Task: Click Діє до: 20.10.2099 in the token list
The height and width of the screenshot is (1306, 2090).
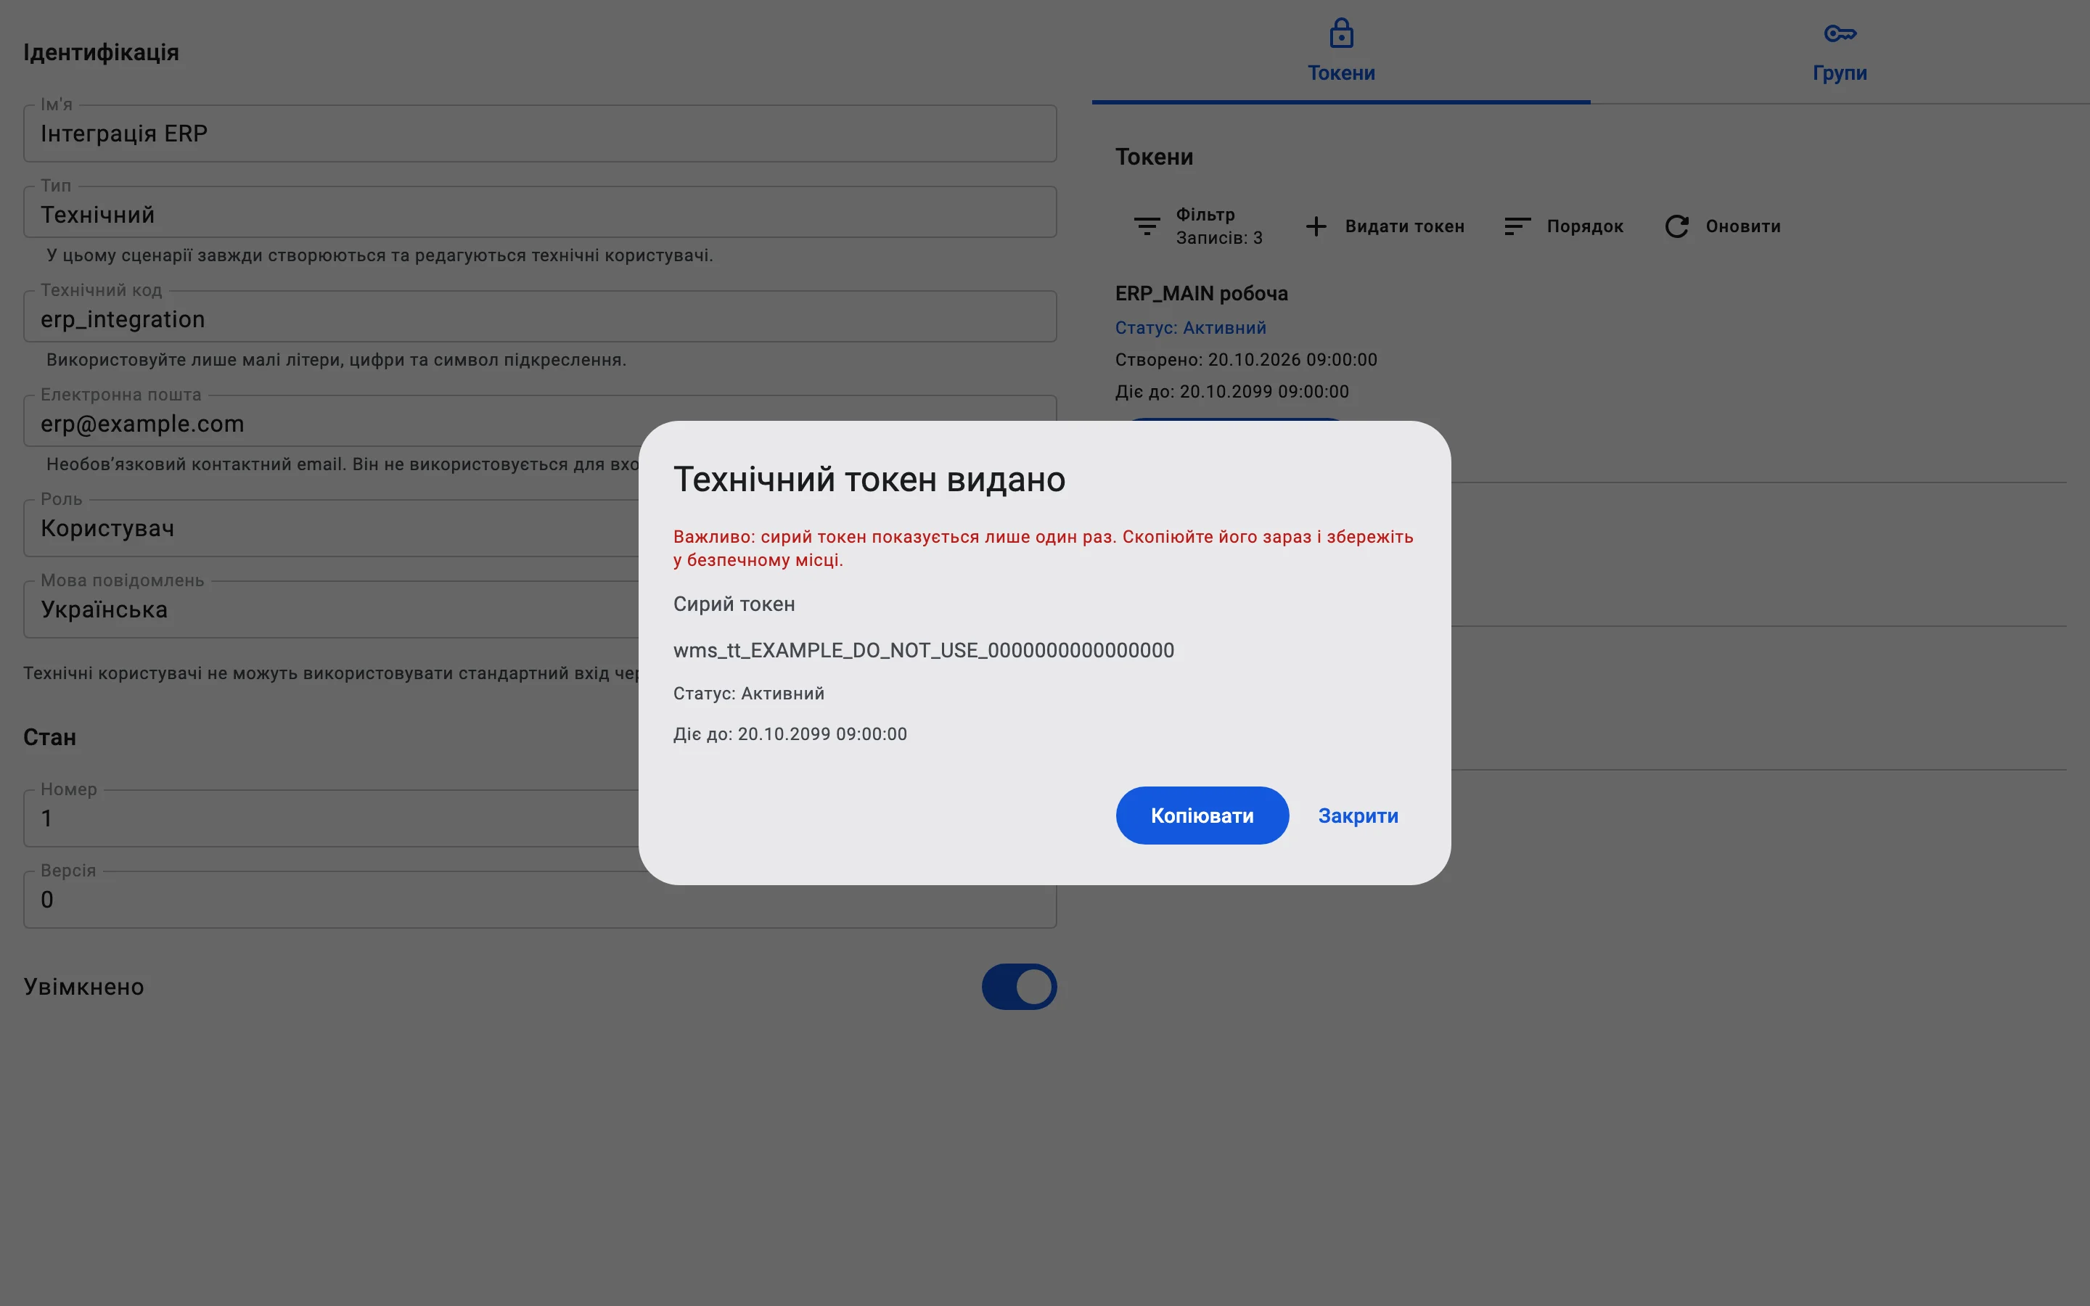Action: tap(1232, 392)
